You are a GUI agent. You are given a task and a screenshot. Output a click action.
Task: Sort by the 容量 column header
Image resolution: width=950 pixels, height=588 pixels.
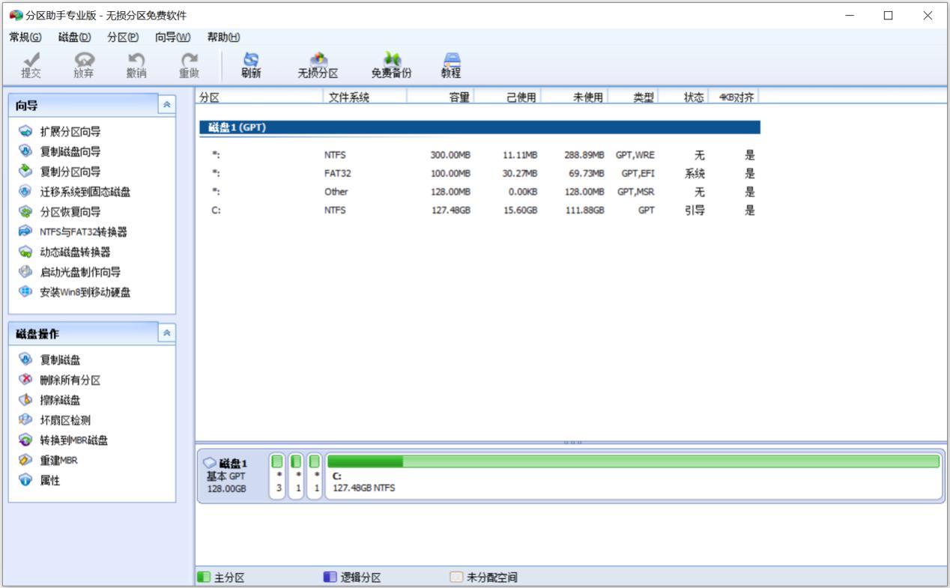441,97
